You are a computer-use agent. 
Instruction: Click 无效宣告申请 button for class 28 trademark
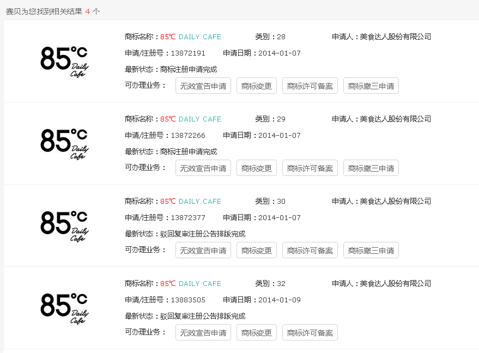click(203, 86)
